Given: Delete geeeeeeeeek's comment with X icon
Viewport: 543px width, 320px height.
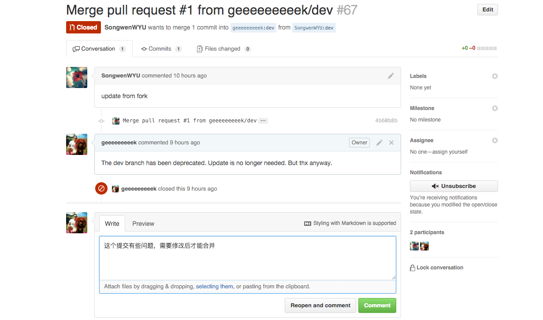Looking at the screenshot, I should tap(391, 143).
